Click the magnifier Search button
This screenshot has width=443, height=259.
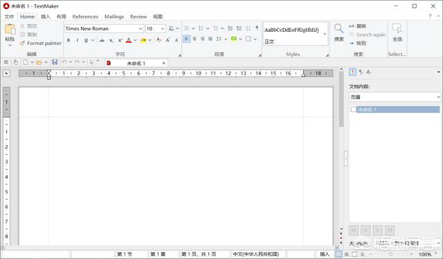pos(338,32)
